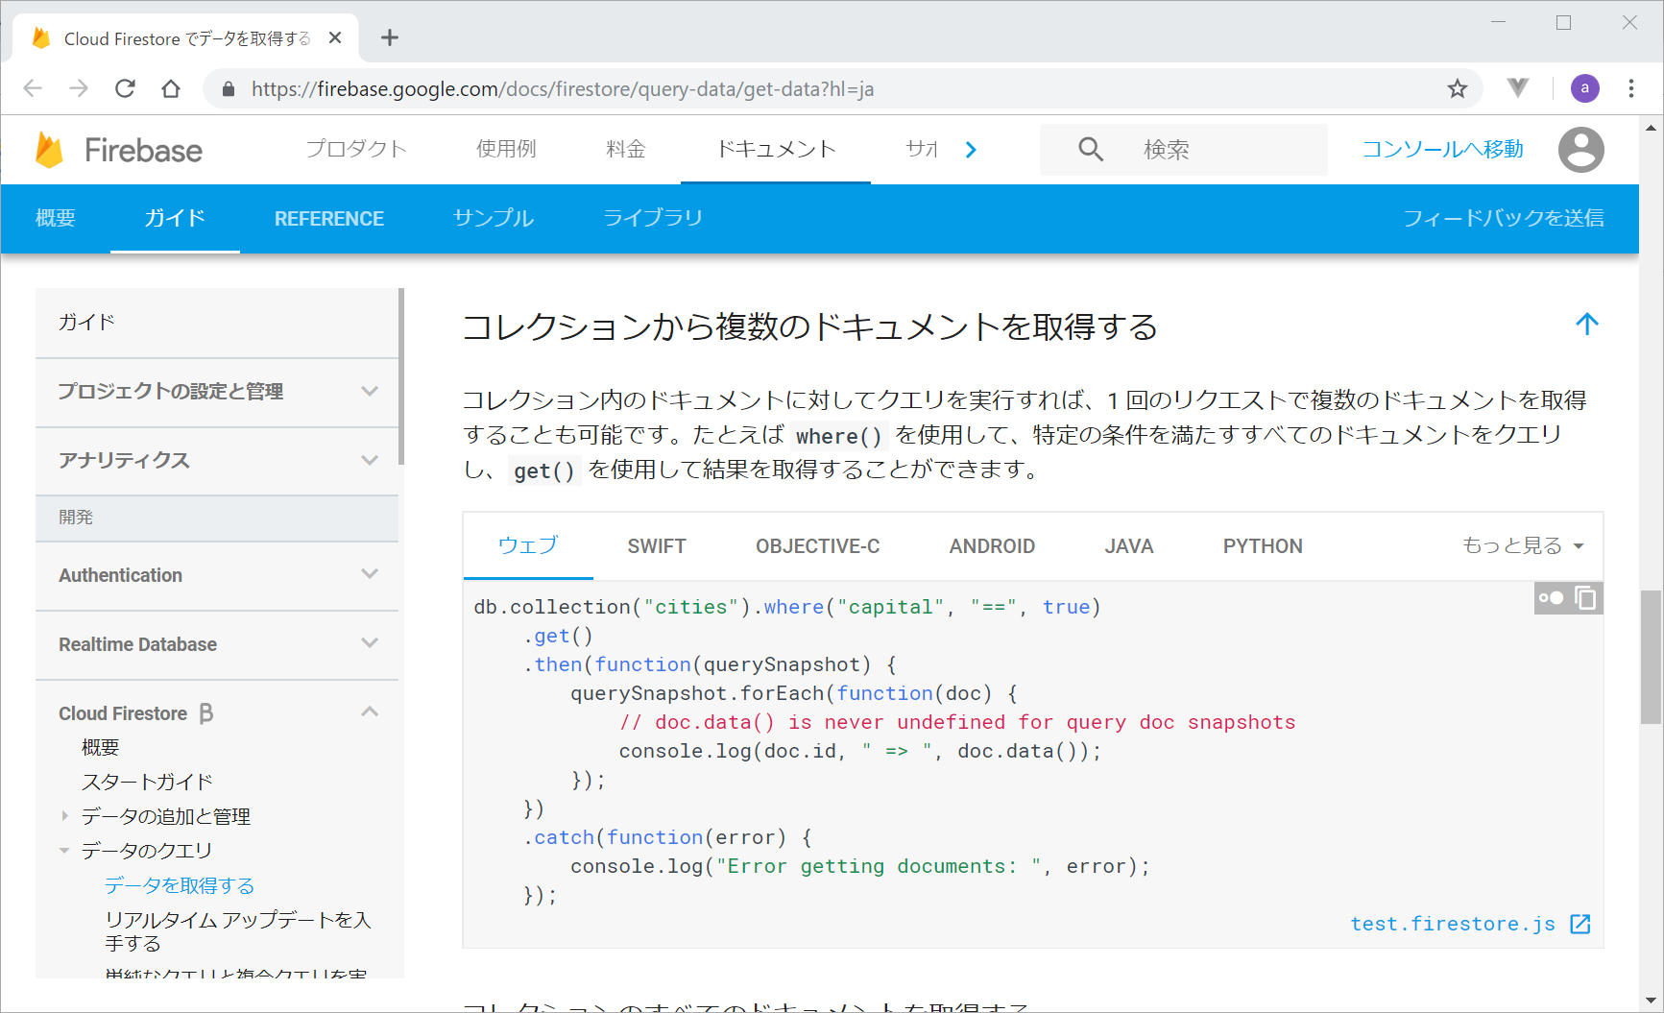The height and width of the screenshot is (1013, 1664).
Task: Bookmark this page with star icon
Action: [x=1457, y=89]
